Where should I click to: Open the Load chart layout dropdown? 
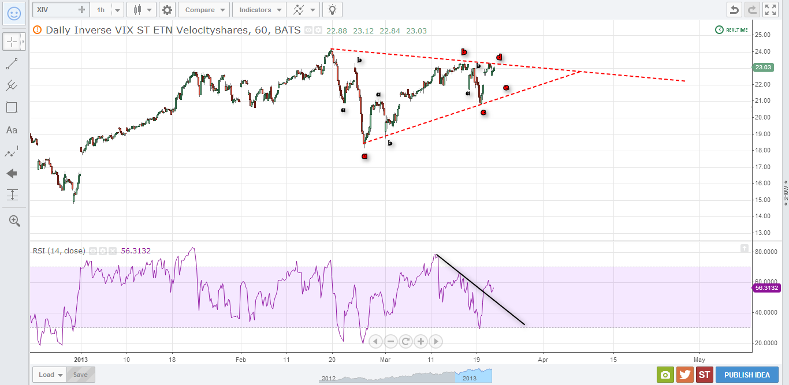tap(50, 375)
